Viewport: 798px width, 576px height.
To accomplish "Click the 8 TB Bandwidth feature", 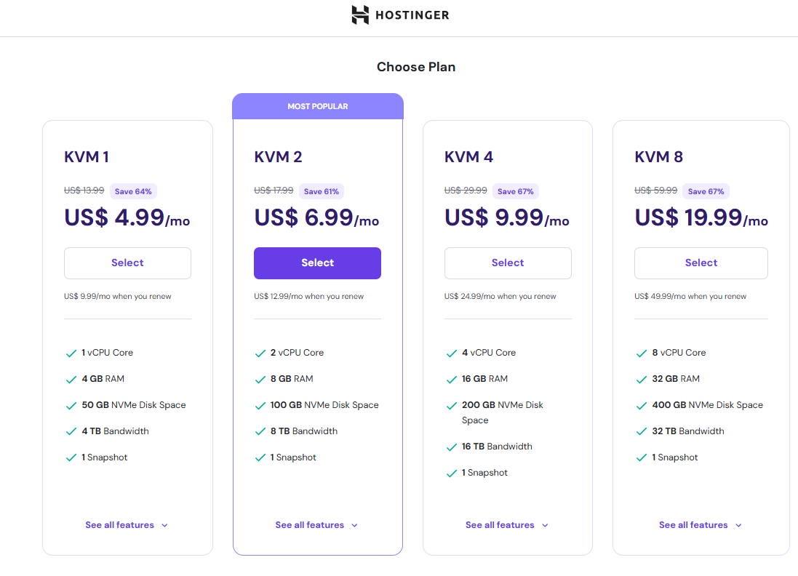I will click(304, 431).
